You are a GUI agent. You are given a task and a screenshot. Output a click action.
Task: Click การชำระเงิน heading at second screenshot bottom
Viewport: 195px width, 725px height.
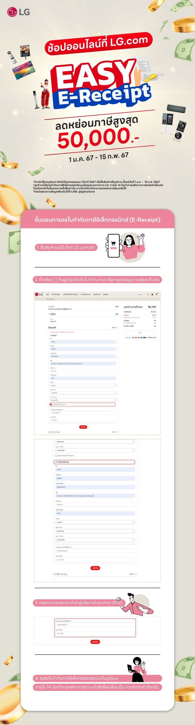pyautogui.click(x=60, y=574)
